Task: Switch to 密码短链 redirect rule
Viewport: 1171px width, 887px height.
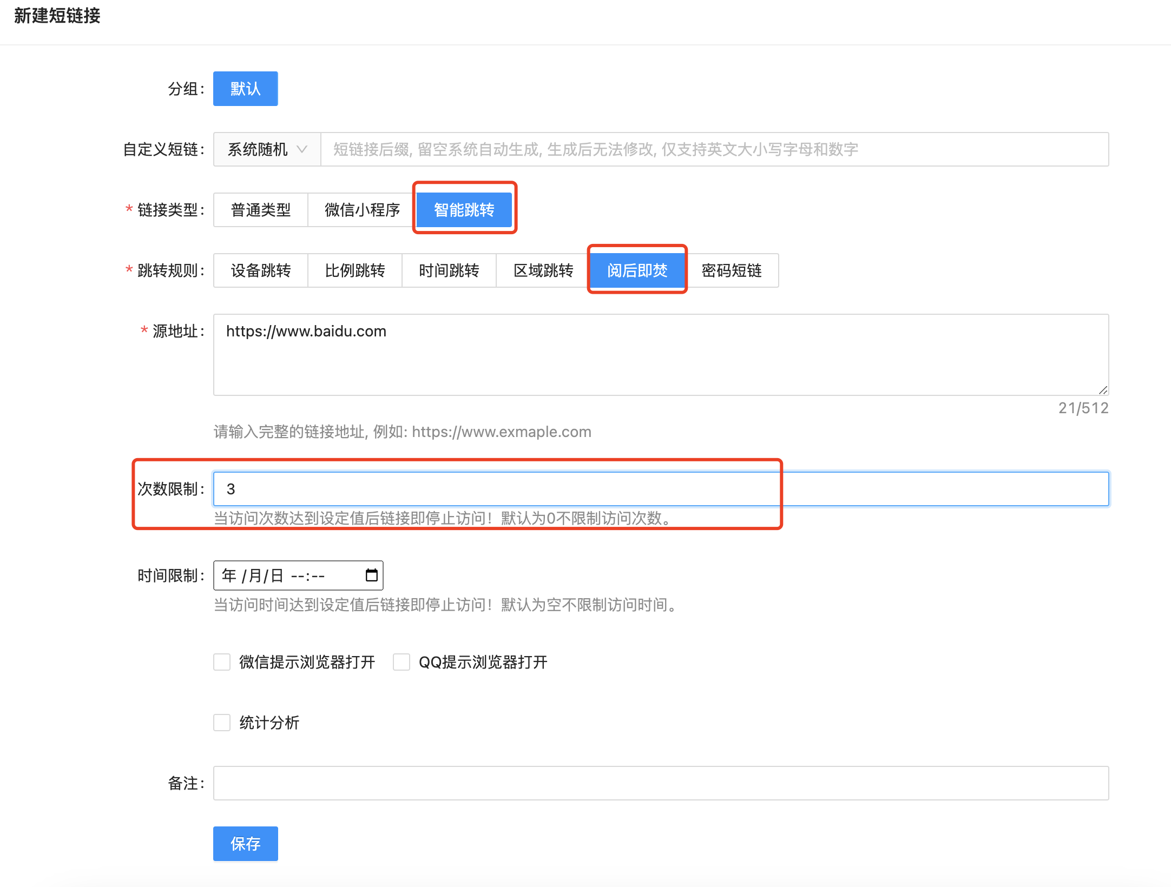Action: point(732,270)
